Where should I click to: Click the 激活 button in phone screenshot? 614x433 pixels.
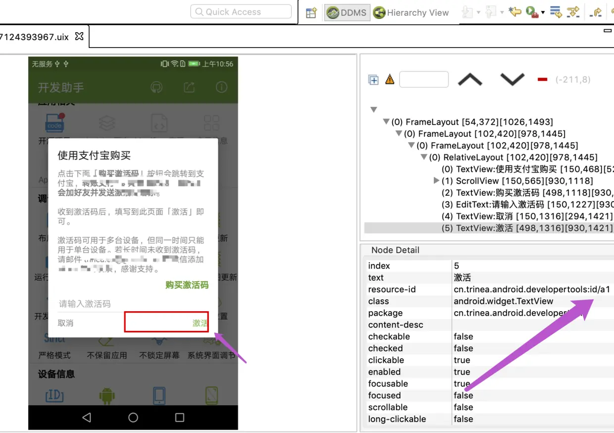pyautogui.click(x=166, y=322)
